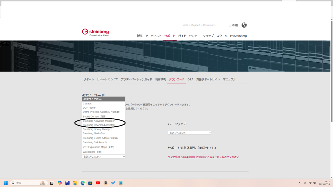Open the 製品 menu

pyautogui.click(x=140, y=36)
